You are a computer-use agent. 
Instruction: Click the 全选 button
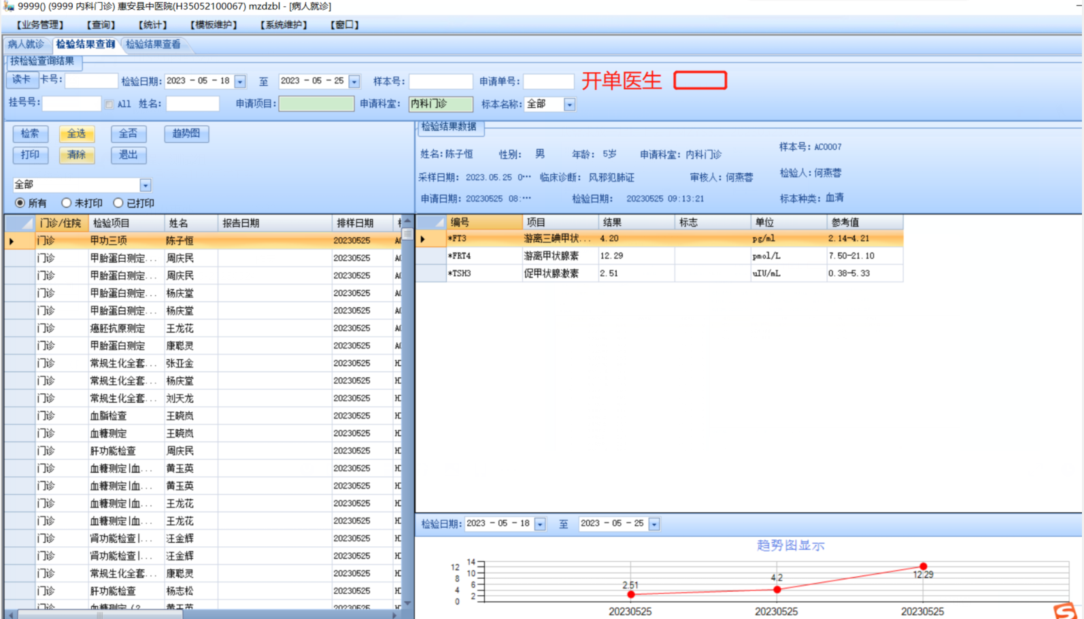pos(76,134)
